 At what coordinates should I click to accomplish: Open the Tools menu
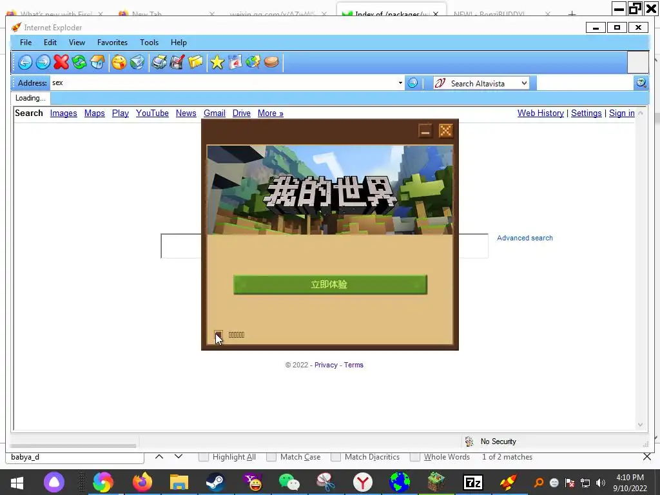[x=149, y=43]
